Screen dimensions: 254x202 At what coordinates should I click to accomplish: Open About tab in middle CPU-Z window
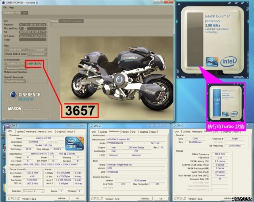[153, 132]
